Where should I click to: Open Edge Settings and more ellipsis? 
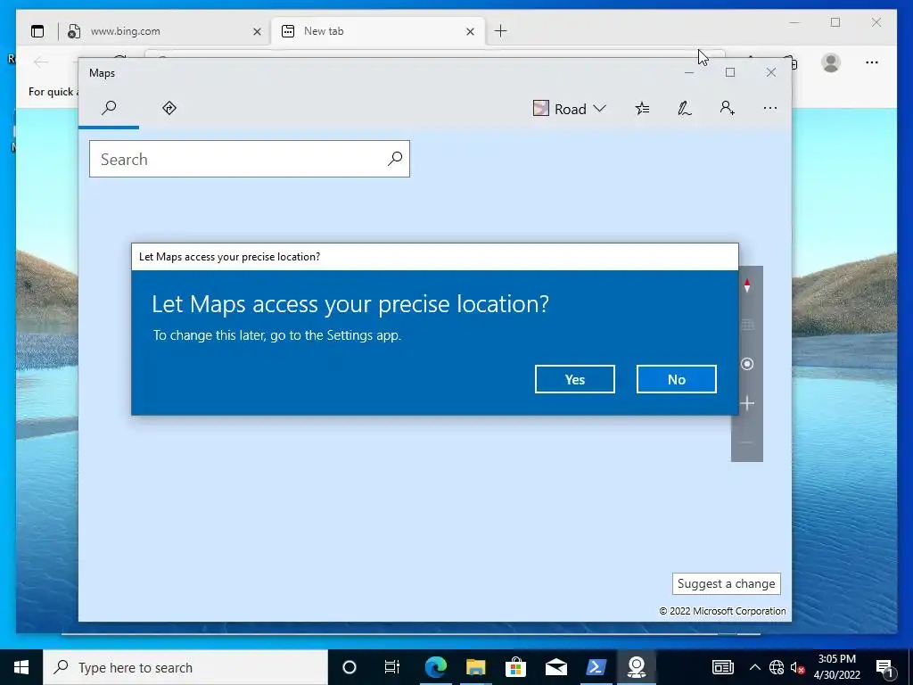(x=872, y=62)
